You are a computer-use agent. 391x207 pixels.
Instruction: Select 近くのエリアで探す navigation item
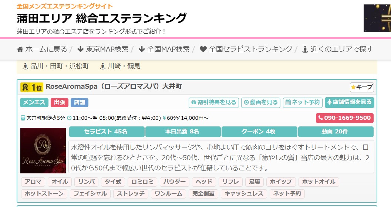(x=337, y=49)
